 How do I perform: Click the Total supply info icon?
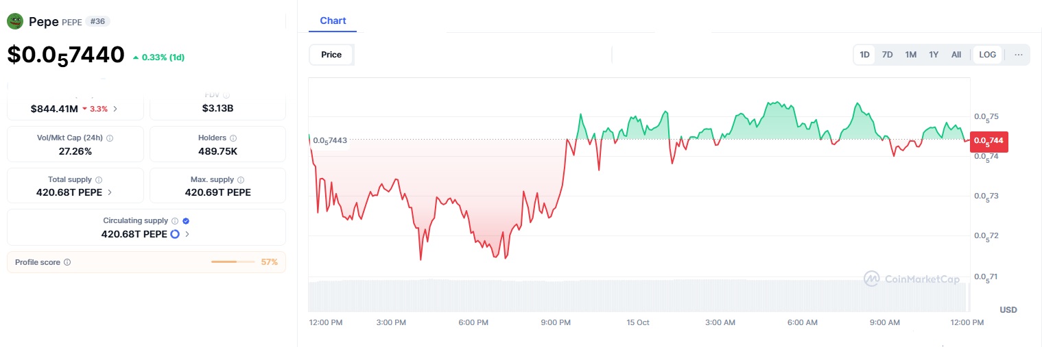(98, 180)
